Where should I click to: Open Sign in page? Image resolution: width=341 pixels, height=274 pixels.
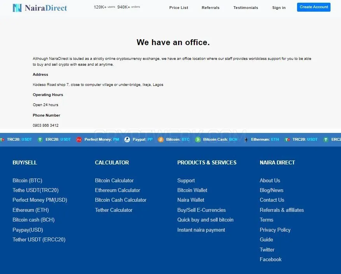(x=279, y=8)
